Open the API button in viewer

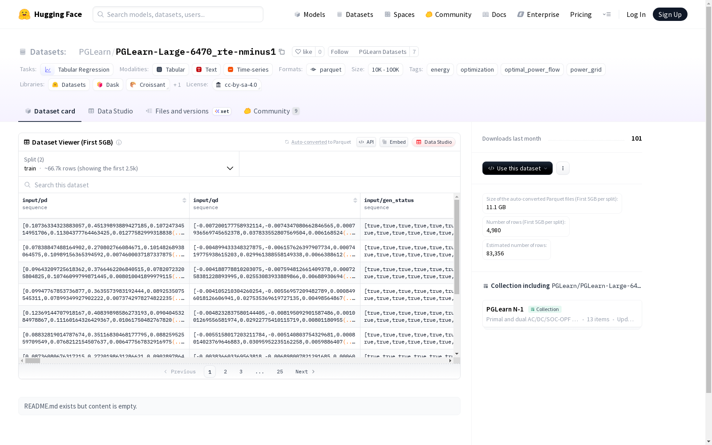pos(366,142)
